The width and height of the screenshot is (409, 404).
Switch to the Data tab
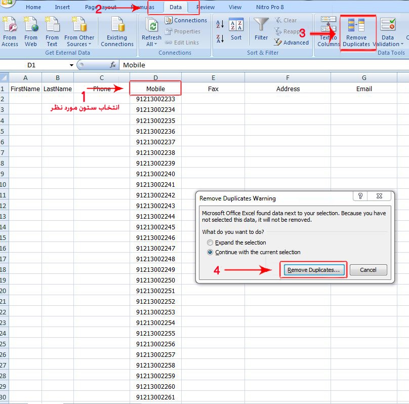[x=176, y=7]
